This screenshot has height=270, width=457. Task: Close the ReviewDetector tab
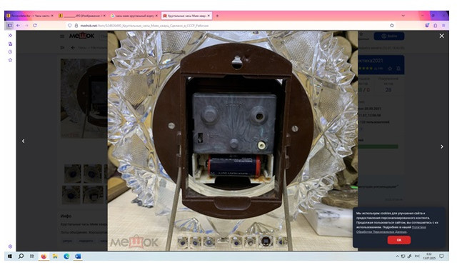(52, 16)
